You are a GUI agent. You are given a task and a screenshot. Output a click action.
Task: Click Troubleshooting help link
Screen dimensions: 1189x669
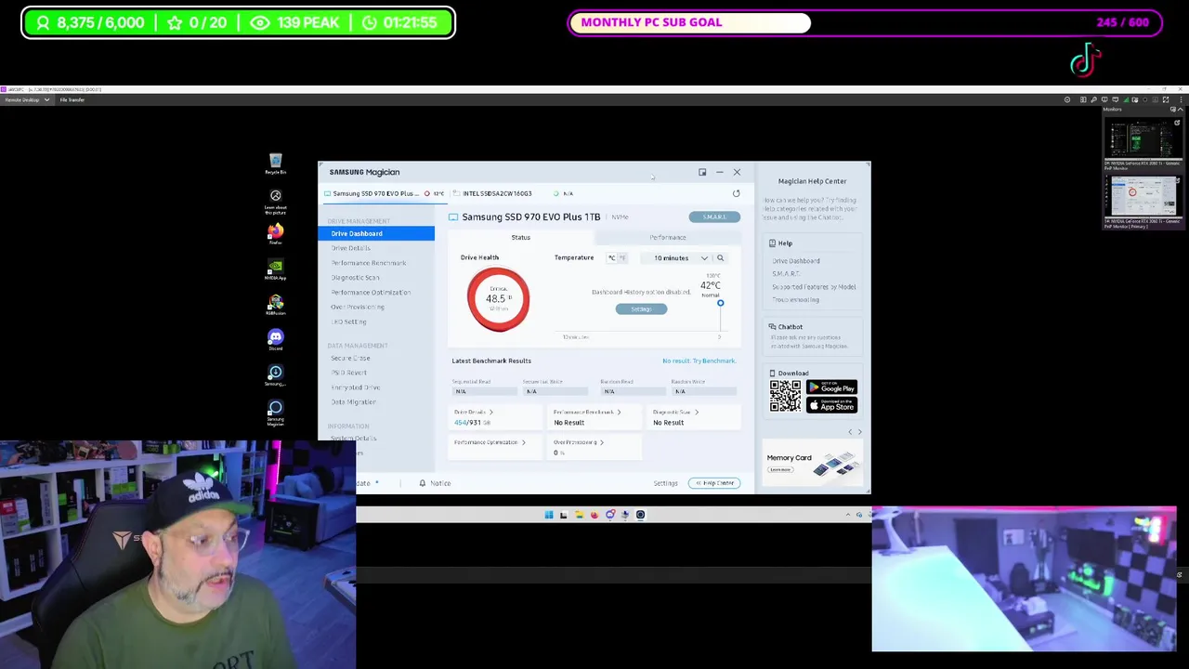pos(795,300)
